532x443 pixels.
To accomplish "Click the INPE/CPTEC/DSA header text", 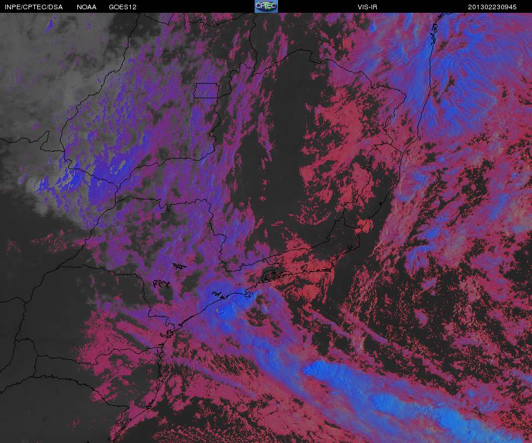I will pos(34,7).
